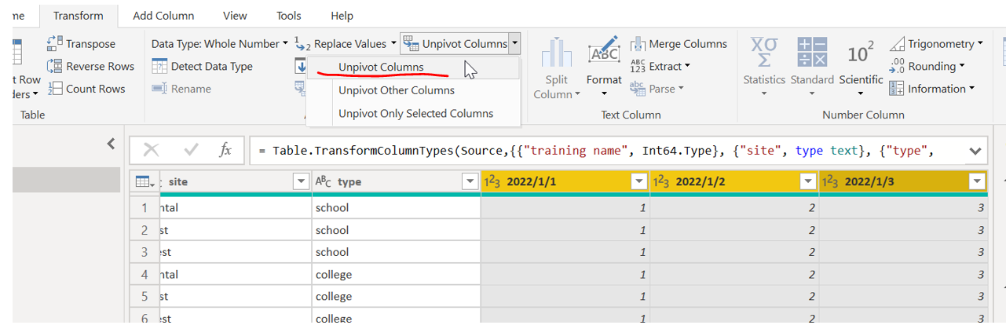
Task: Open Data Type: Whole Number dropdown
Action: [220, 44]
